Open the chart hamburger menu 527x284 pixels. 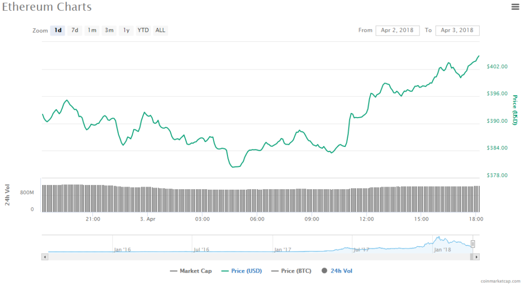click(515, 7)
